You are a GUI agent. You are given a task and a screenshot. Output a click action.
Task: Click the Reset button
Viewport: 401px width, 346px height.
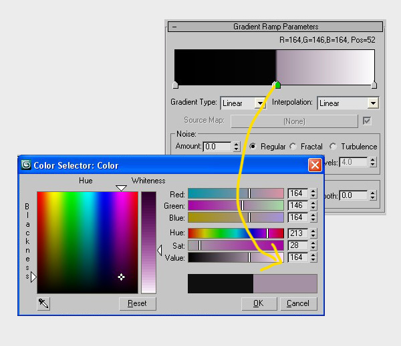(x=137, y=303)
